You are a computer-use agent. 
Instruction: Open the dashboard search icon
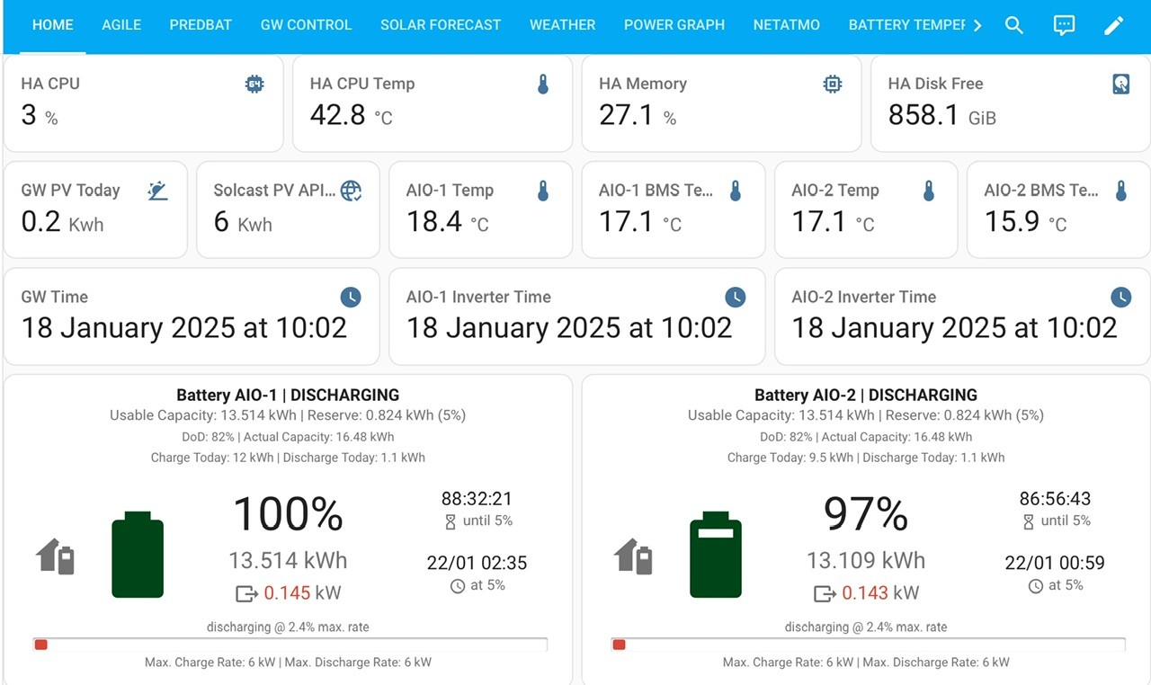pyautogui.click(x=1014, y=25)
